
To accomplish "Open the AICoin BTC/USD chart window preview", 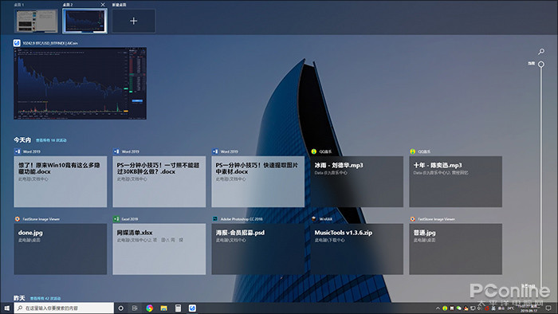I will pyautogui.click(x=80, y=83).
